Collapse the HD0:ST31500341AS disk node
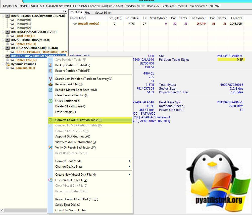This screenshot has height=215, width=252. 3,16
